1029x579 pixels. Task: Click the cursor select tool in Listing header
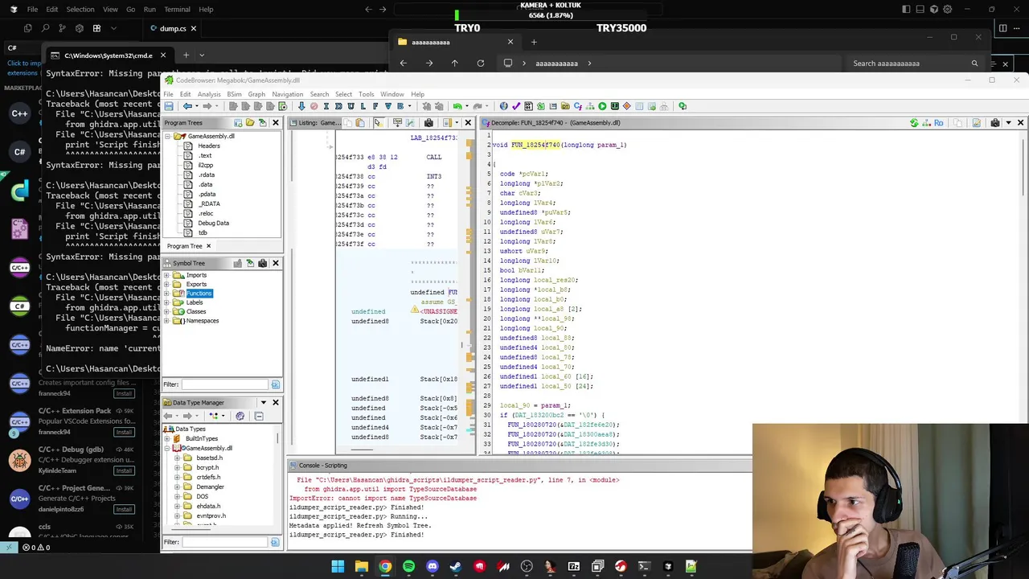tap(378, 123)
